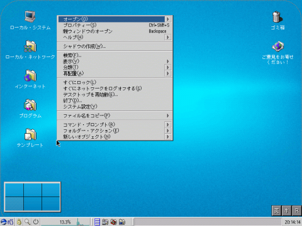This screenshot has width=302, height=226.
Task: Choose すぐにネットワークをログオフする(G) entry
Action: pos(115,89)
